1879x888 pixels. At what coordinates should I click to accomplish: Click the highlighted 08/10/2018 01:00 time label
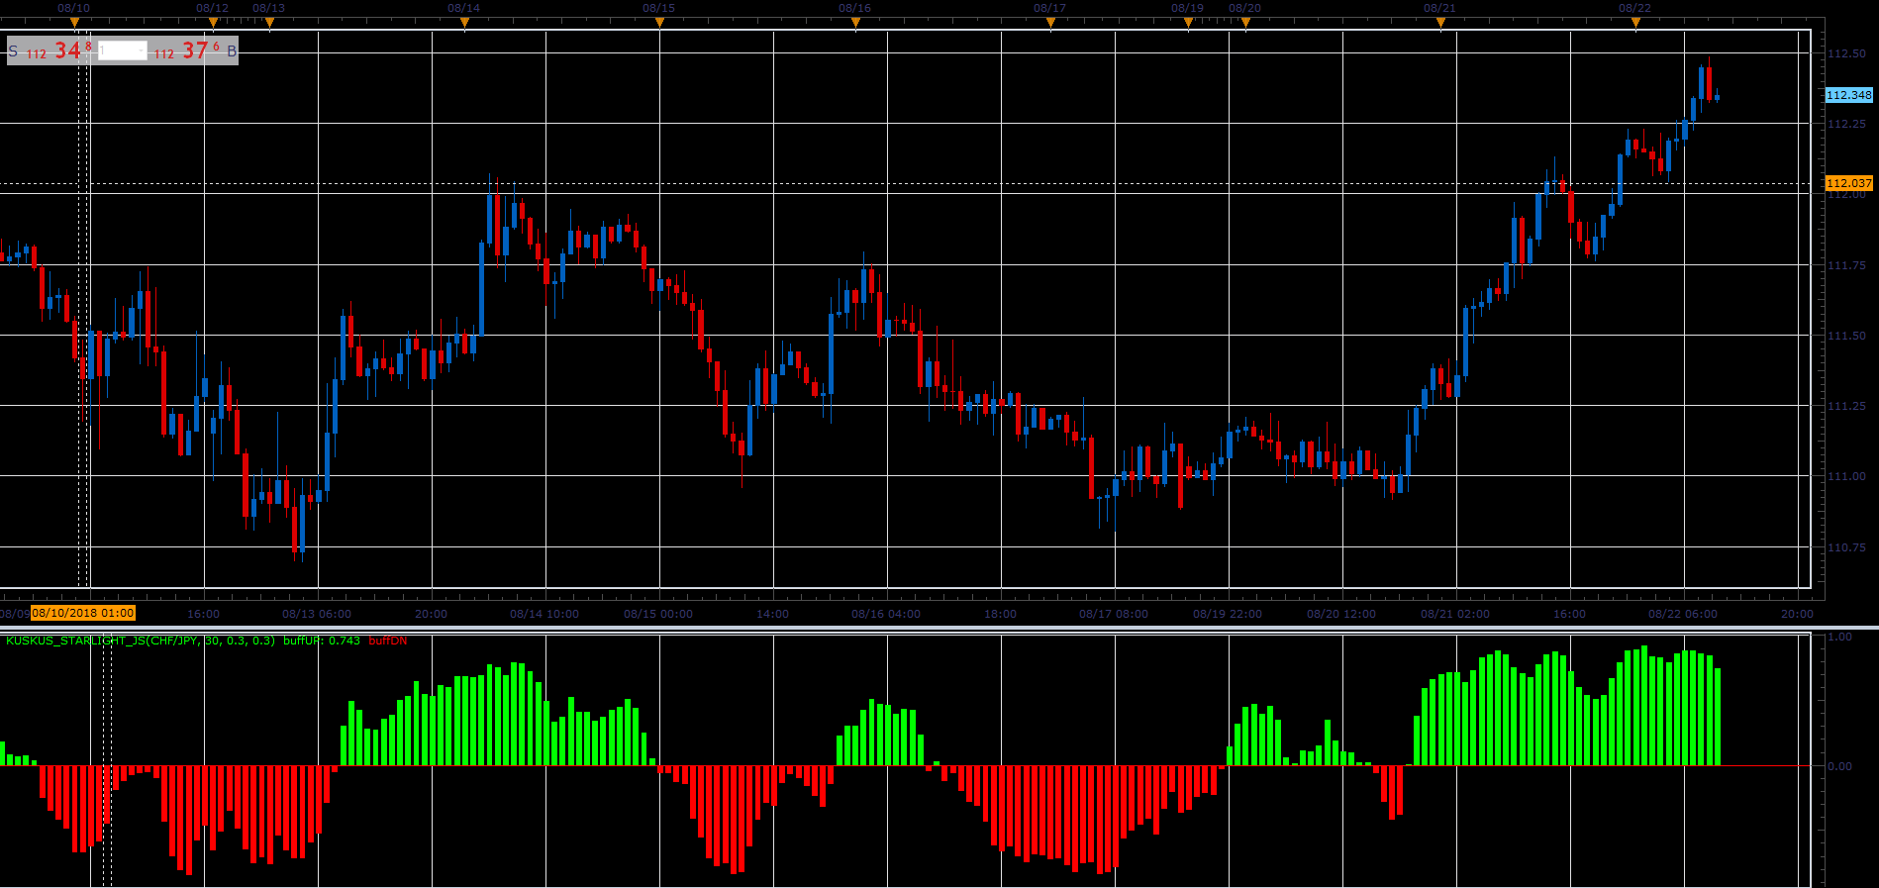click(83, 613)
